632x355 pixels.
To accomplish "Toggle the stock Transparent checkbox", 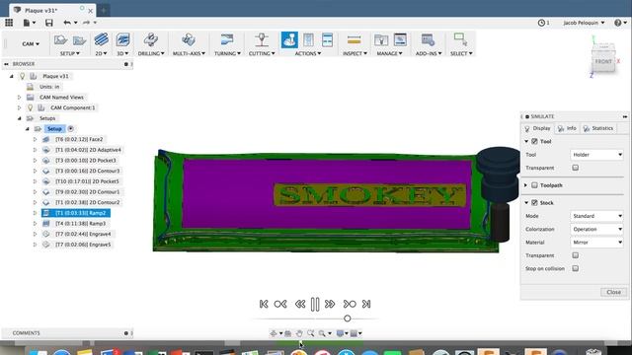I will (x=575, y=255).
